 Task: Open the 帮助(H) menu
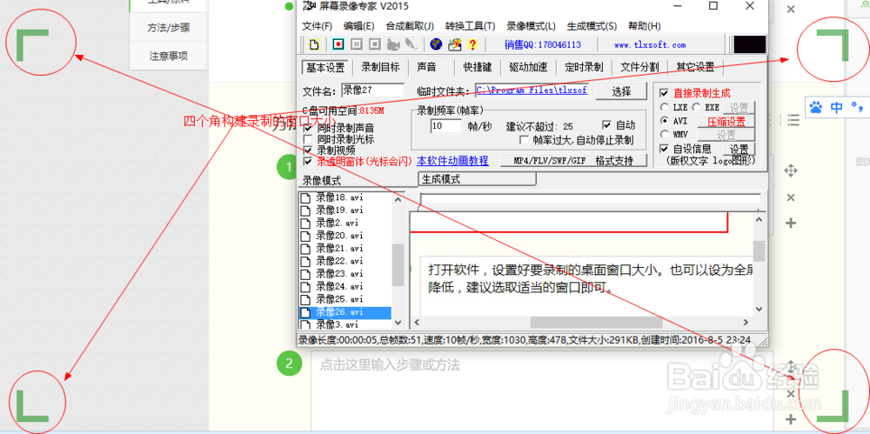pyautogui.click(x=644, y=26)
